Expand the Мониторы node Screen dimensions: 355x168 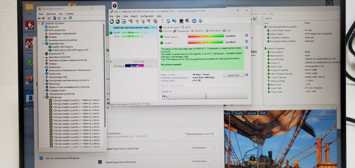[43, 83]
